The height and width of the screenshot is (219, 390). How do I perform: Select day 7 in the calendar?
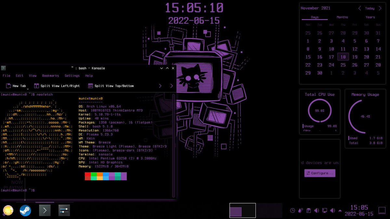pyautogui.click(x=378, y=41)
